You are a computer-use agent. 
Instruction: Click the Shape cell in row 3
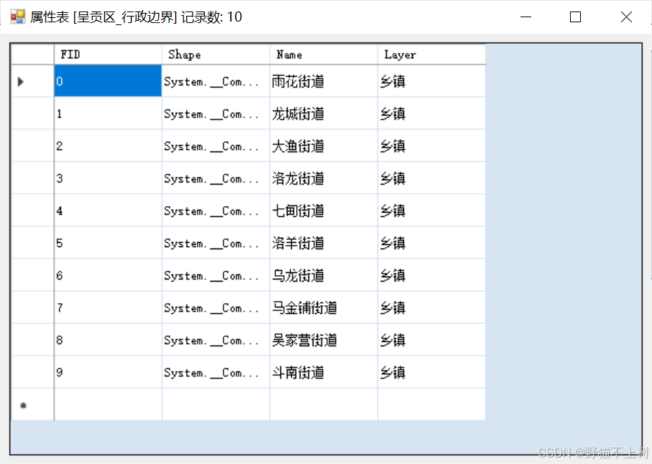click(x=215, y=178)
